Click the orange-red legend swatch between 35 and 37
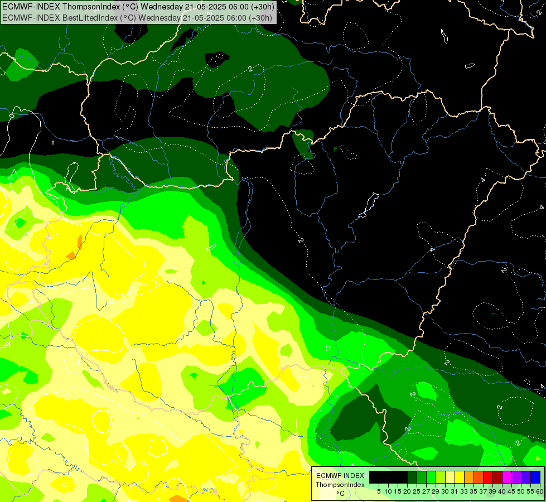 [x=479, y=477]
